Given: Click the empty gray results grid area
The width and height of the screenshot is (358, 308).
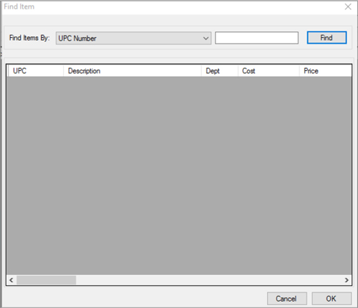Looking at the screenshot, I should [179, 175].
